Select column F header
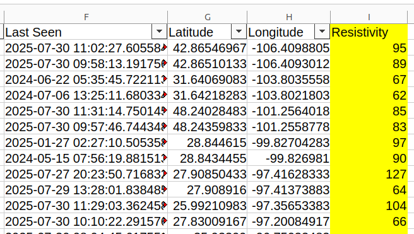Viewport: 414px width, 234px height. [x=86, y=17]
